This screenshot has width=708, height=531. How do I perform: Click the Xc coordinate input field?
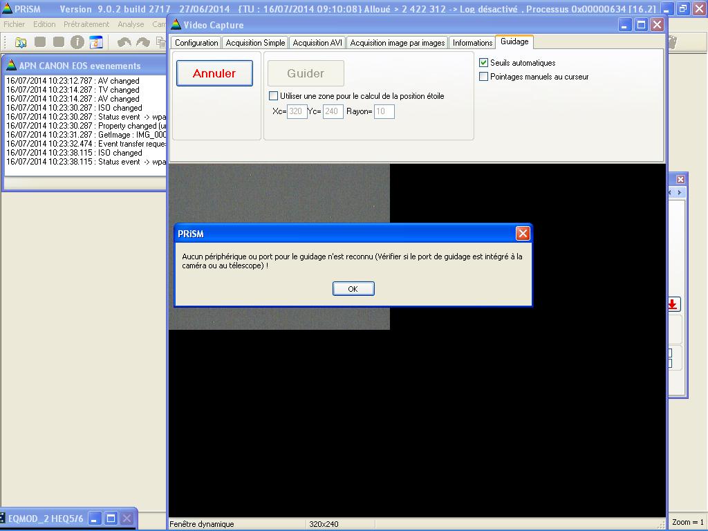click(x=297, y=111)
